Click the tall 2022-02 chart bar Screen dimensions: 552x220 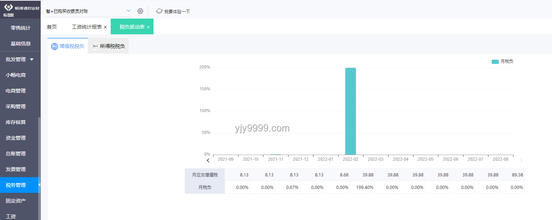[351, 111]
